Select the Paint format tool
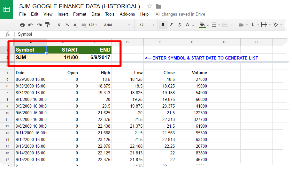The height and width of the screenshot is (170, 292). 48,25
